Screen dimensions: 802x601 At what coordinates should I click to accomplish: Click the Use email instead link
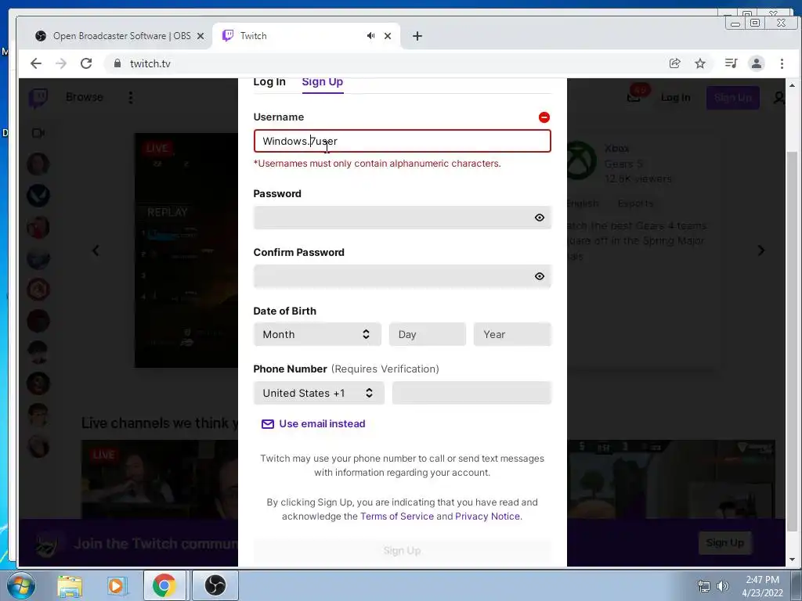313,423
